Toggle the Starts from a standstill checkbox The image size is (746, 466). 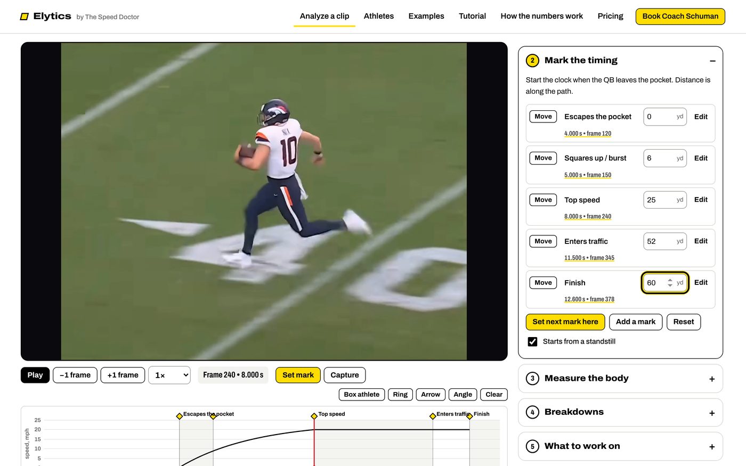pos(532,341)
